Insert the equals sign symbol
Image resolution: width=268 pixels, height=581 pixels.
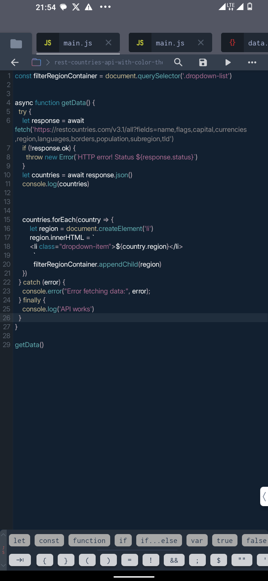pyautogui.click(x=130, y=560)
